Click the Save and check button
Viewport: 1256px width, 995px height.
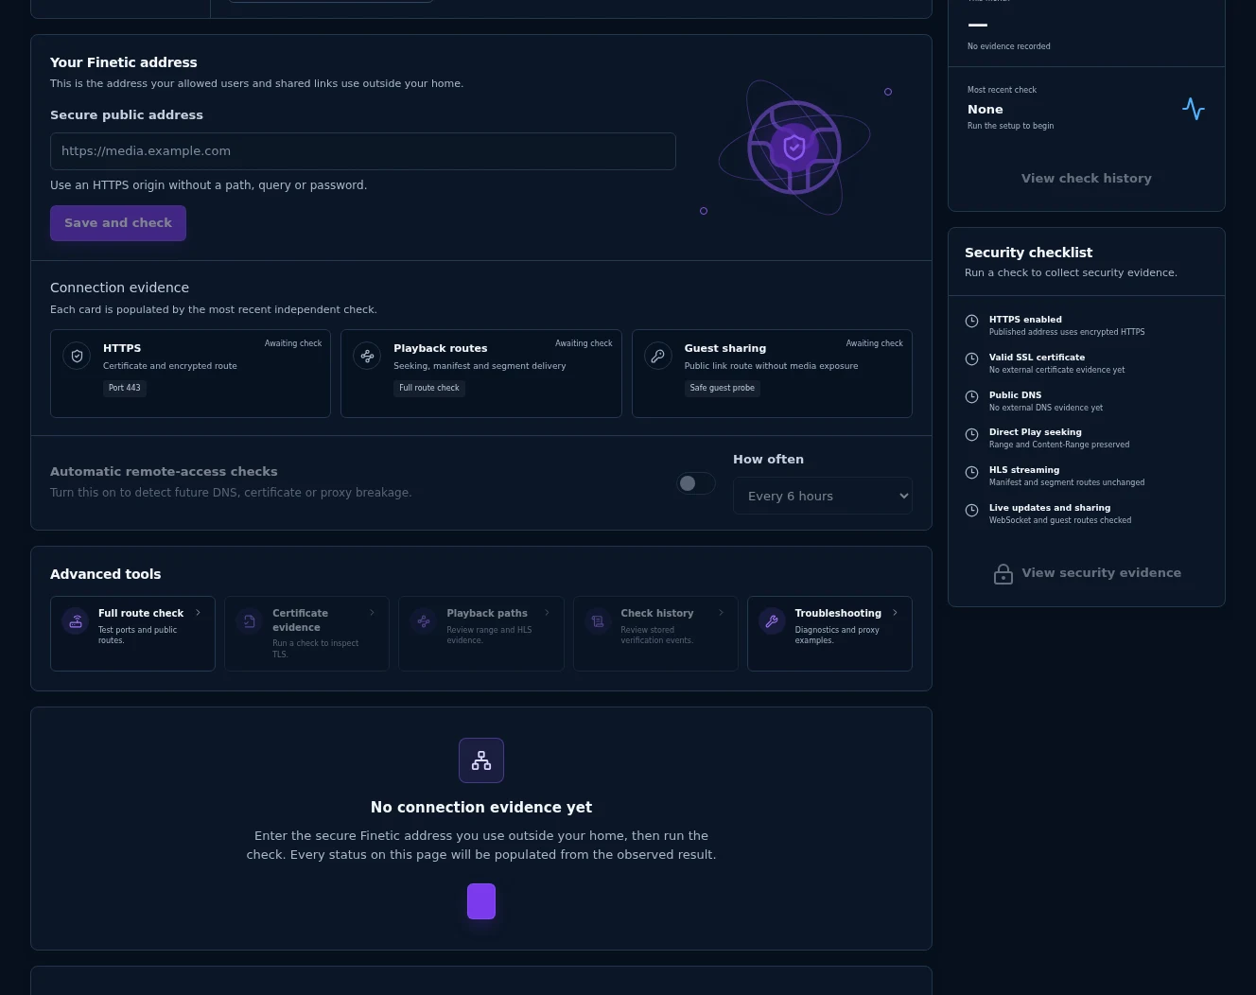tap(118, 223)
